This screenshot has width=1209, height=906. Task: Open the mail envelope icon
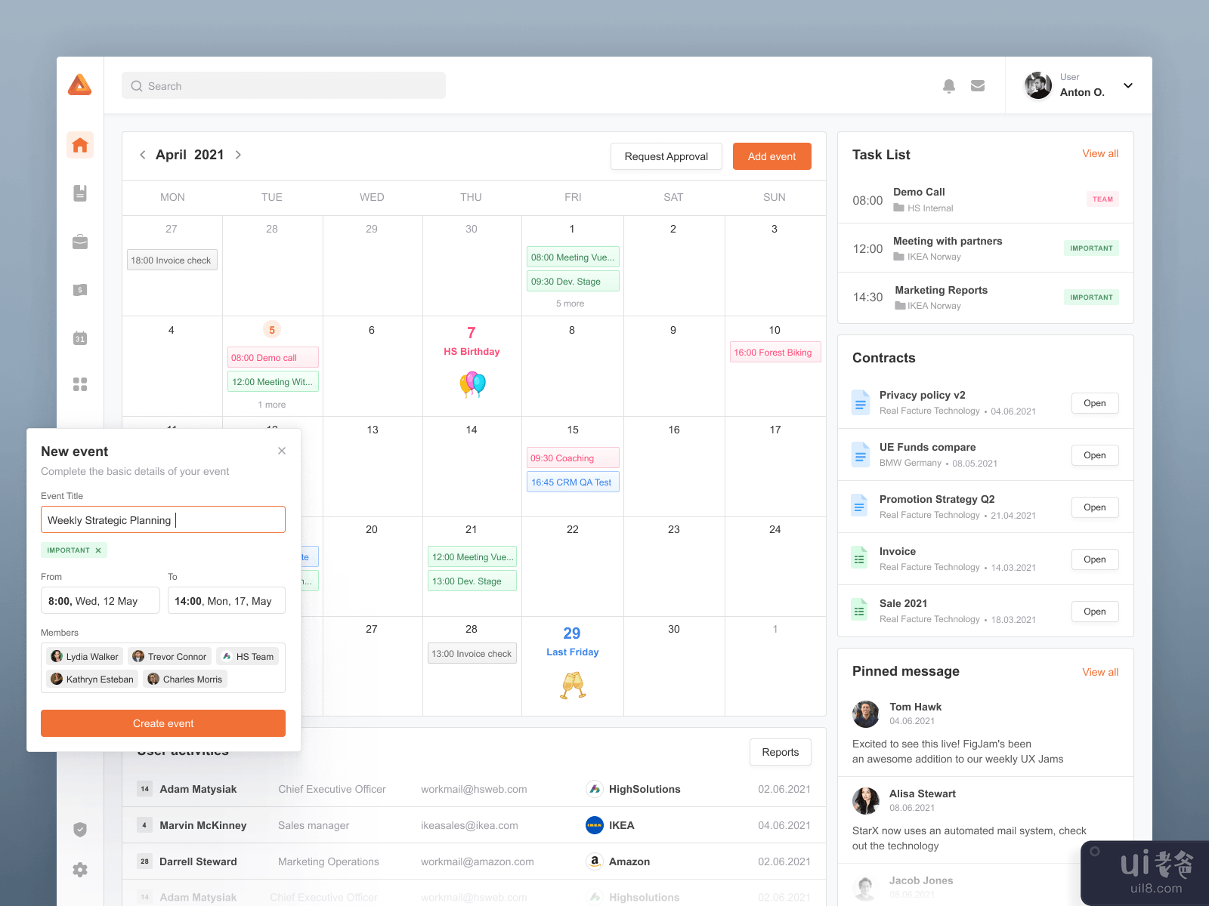coord(978,86)
